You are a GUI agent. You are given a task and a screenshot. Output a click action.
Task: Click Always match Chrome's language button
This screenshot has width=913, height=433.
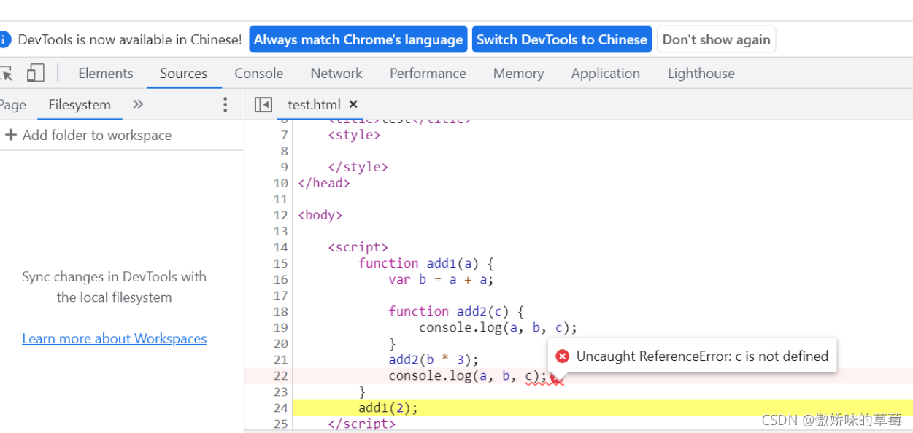[358, 39]
